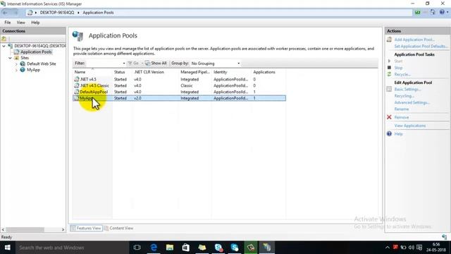Viewport: 451px width, 254px height.
Task: Click DESKTOP-961E4QQ in address breadcrumb
Action: pyautogui.click(x=57, y=13)
